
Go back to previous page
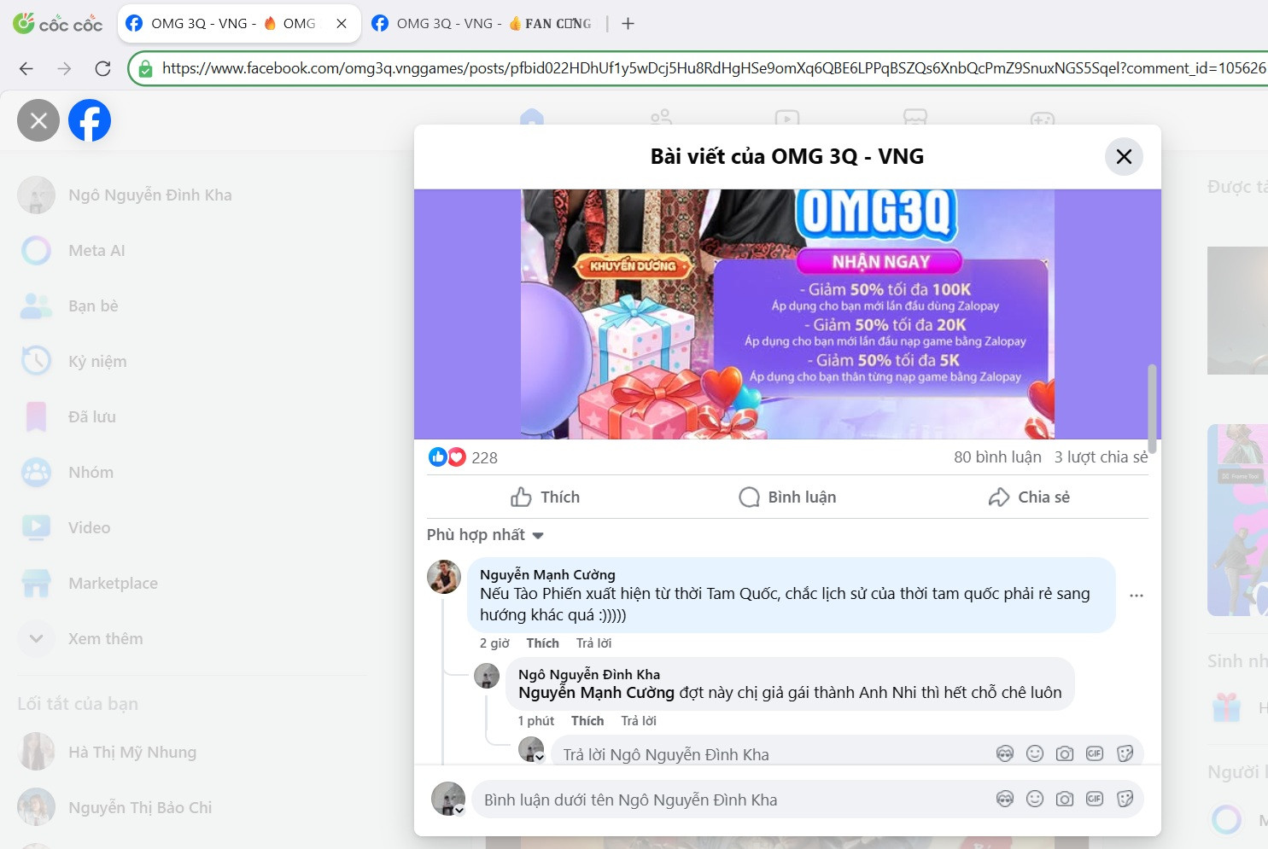click(x=26, y=68)
